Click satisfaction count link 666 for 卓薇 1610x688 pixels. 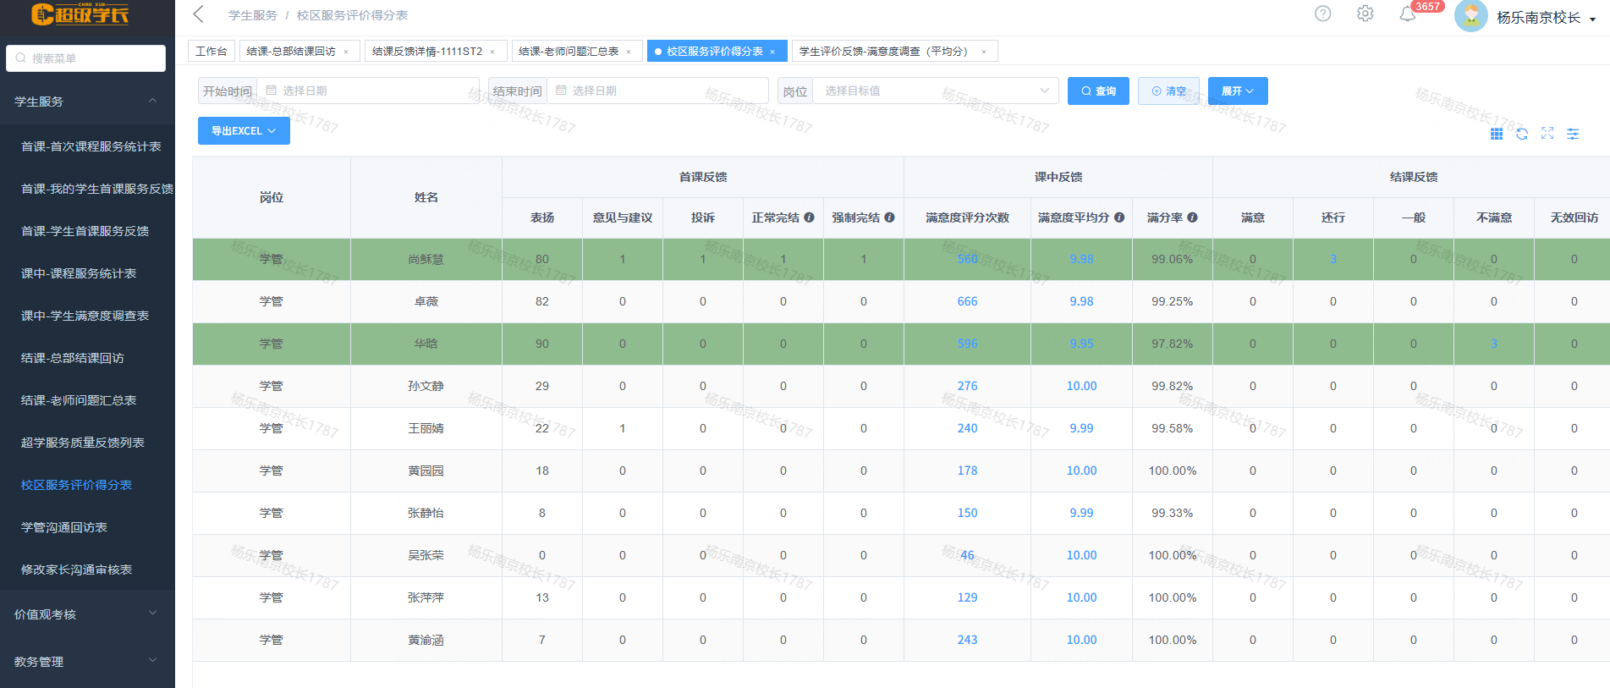click(967, 301)
